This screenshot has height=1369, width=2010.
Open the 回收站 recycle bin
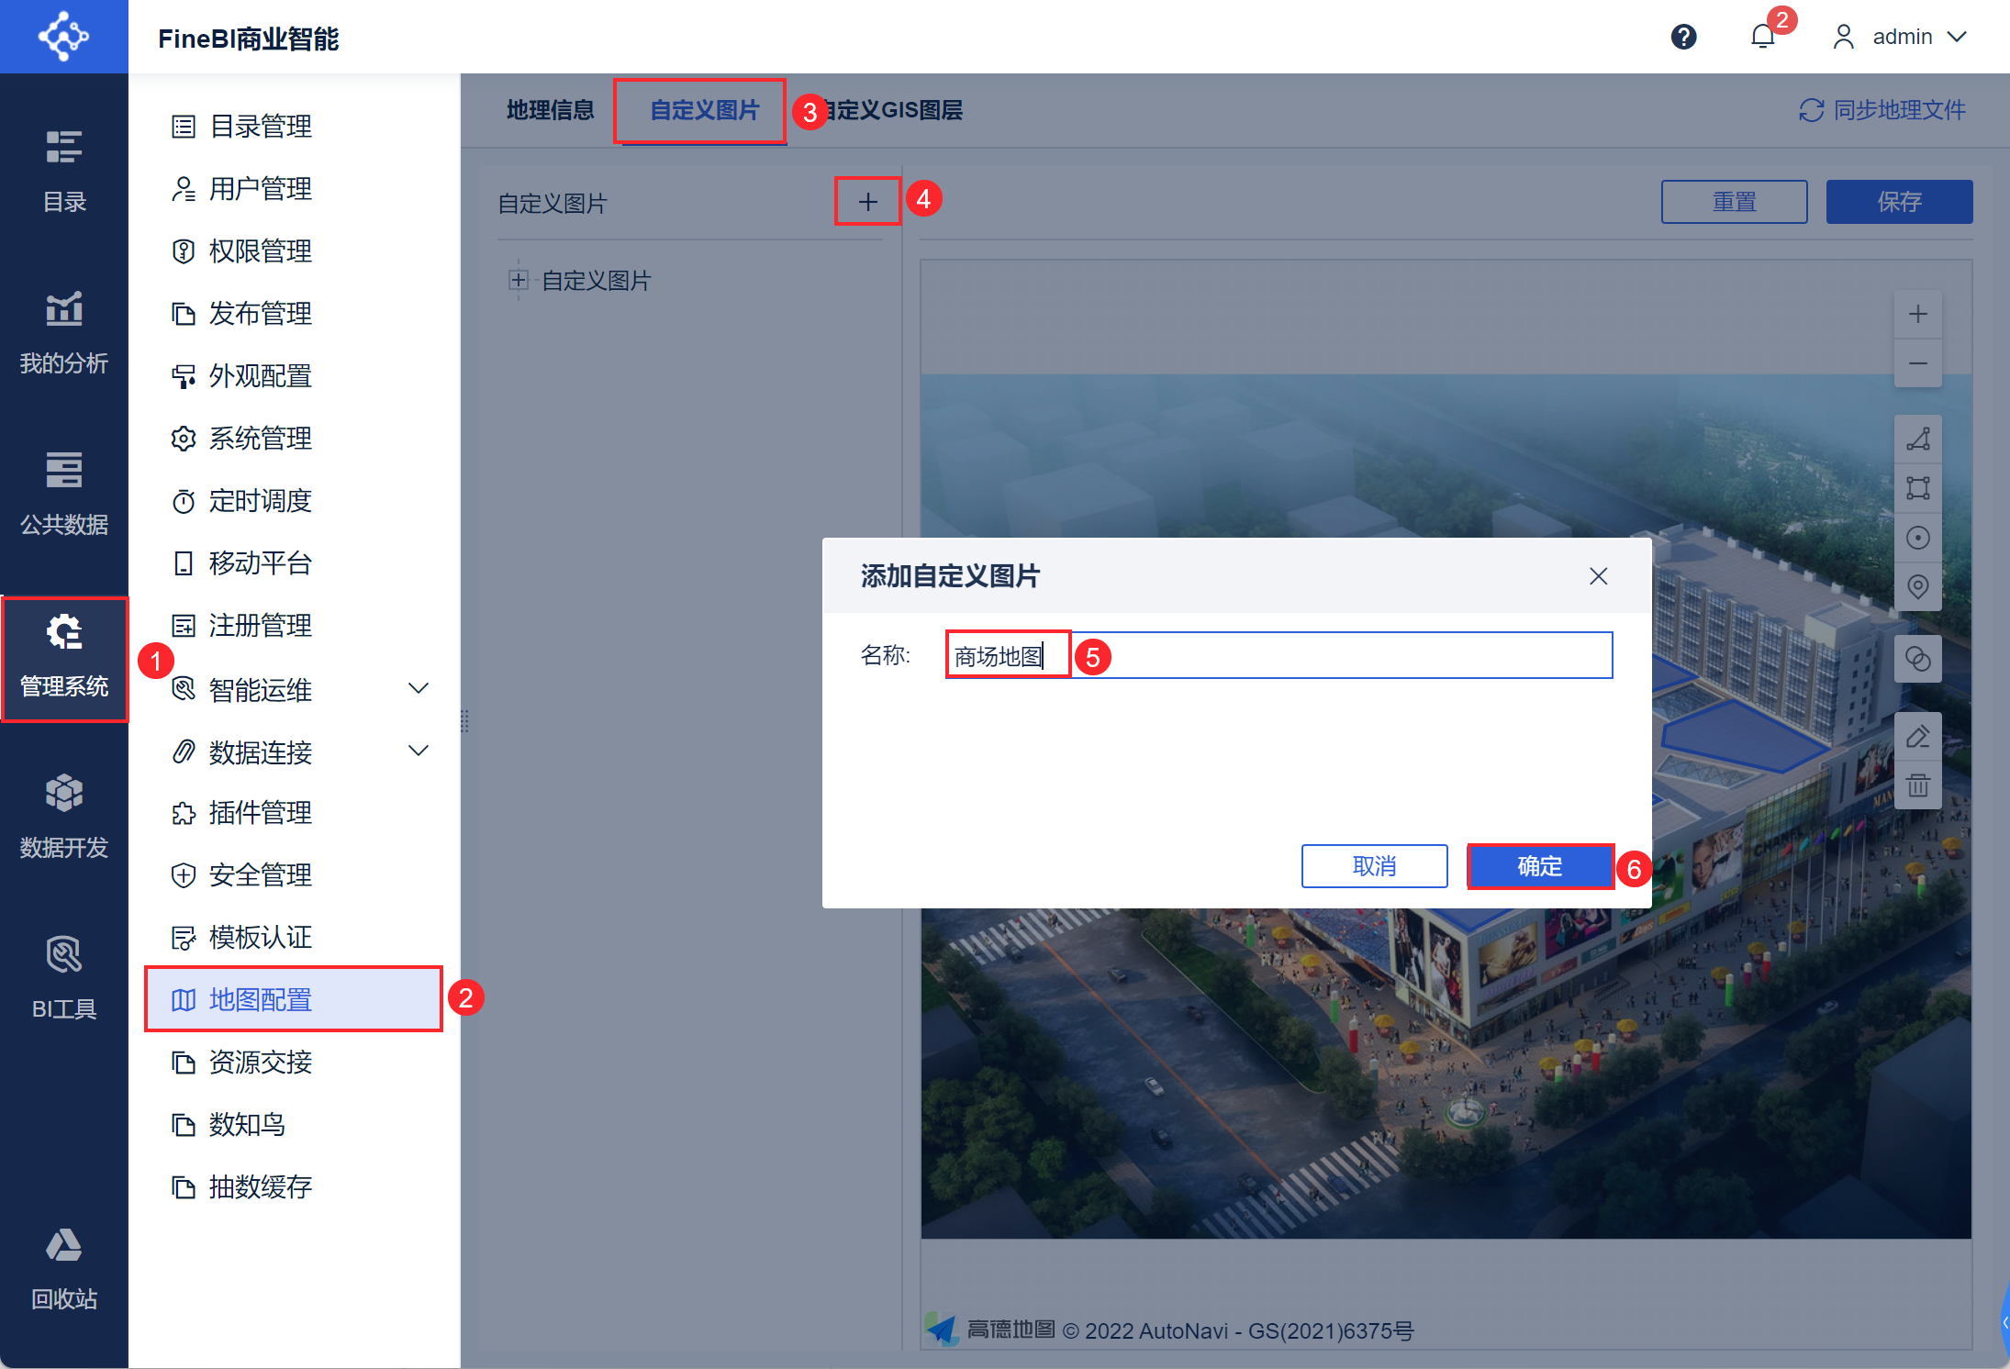(x=64, y=1268)
